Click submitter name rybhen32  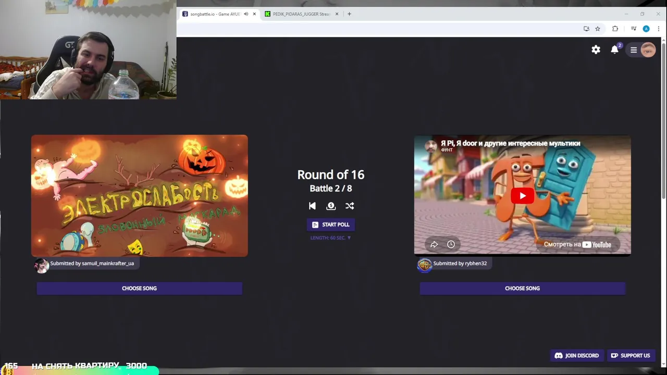coord(476,264)
